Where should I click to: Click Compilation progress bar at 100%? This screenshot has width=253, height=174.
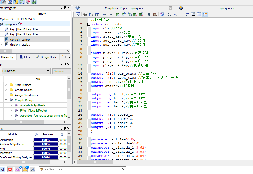click(46, 140)
